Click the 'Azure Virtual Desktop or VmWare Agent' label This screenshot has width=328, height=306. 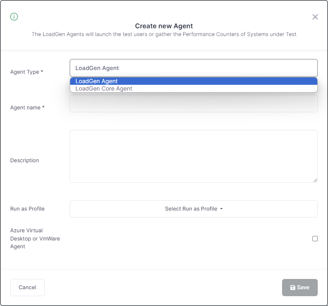35,238
